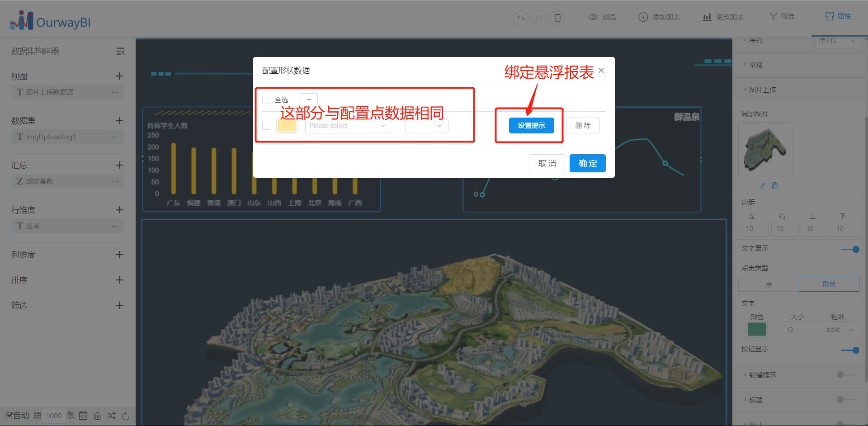This screenshot has height=426, width=868.
Task: Open the bold font weight dropdown
Action: (840, 330)
